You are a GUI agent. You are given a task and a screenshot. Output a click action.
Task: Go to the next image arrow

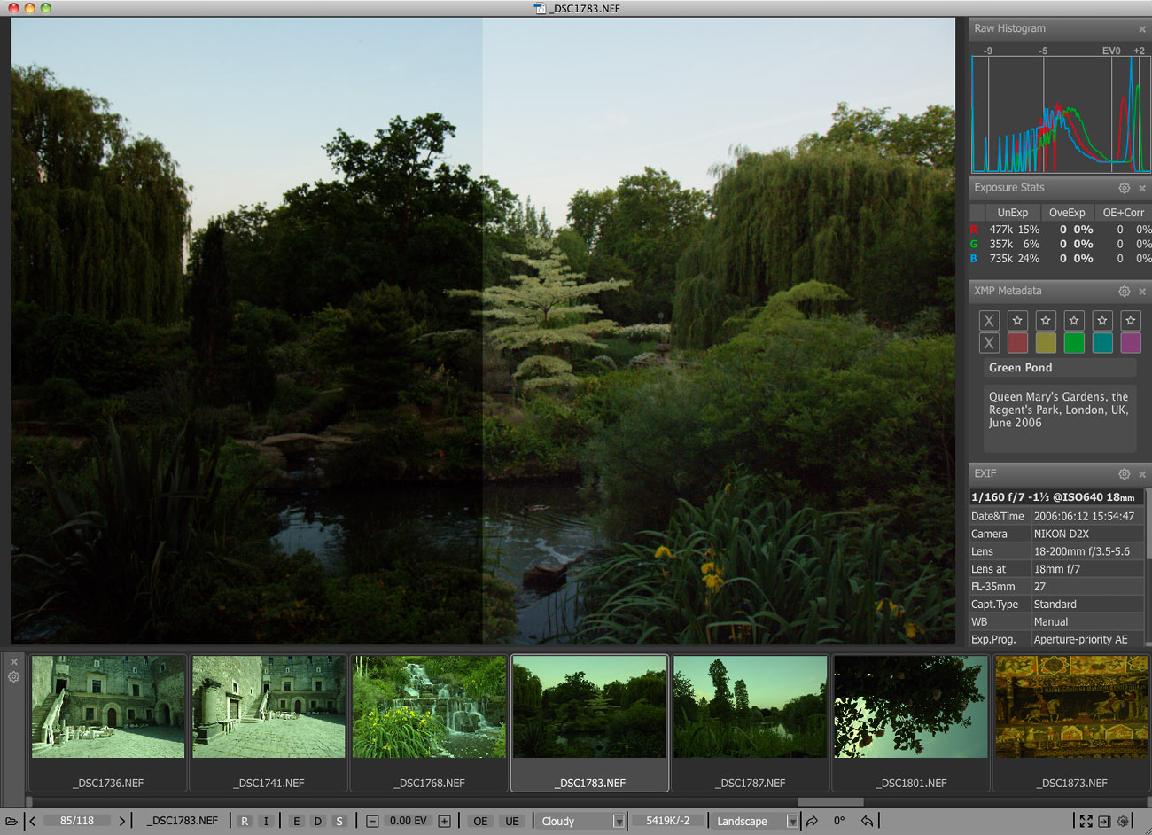click(122, 821)
